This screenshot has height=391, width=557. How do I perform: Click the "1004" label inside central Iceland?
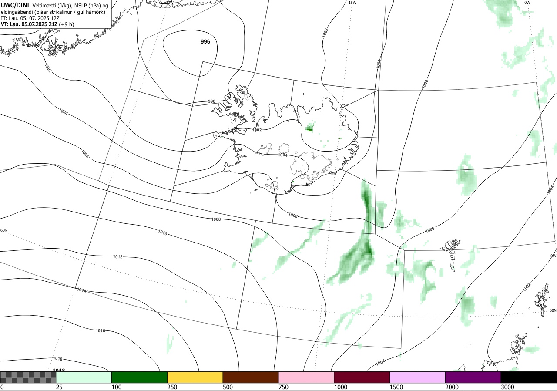[x=283, y=155]
